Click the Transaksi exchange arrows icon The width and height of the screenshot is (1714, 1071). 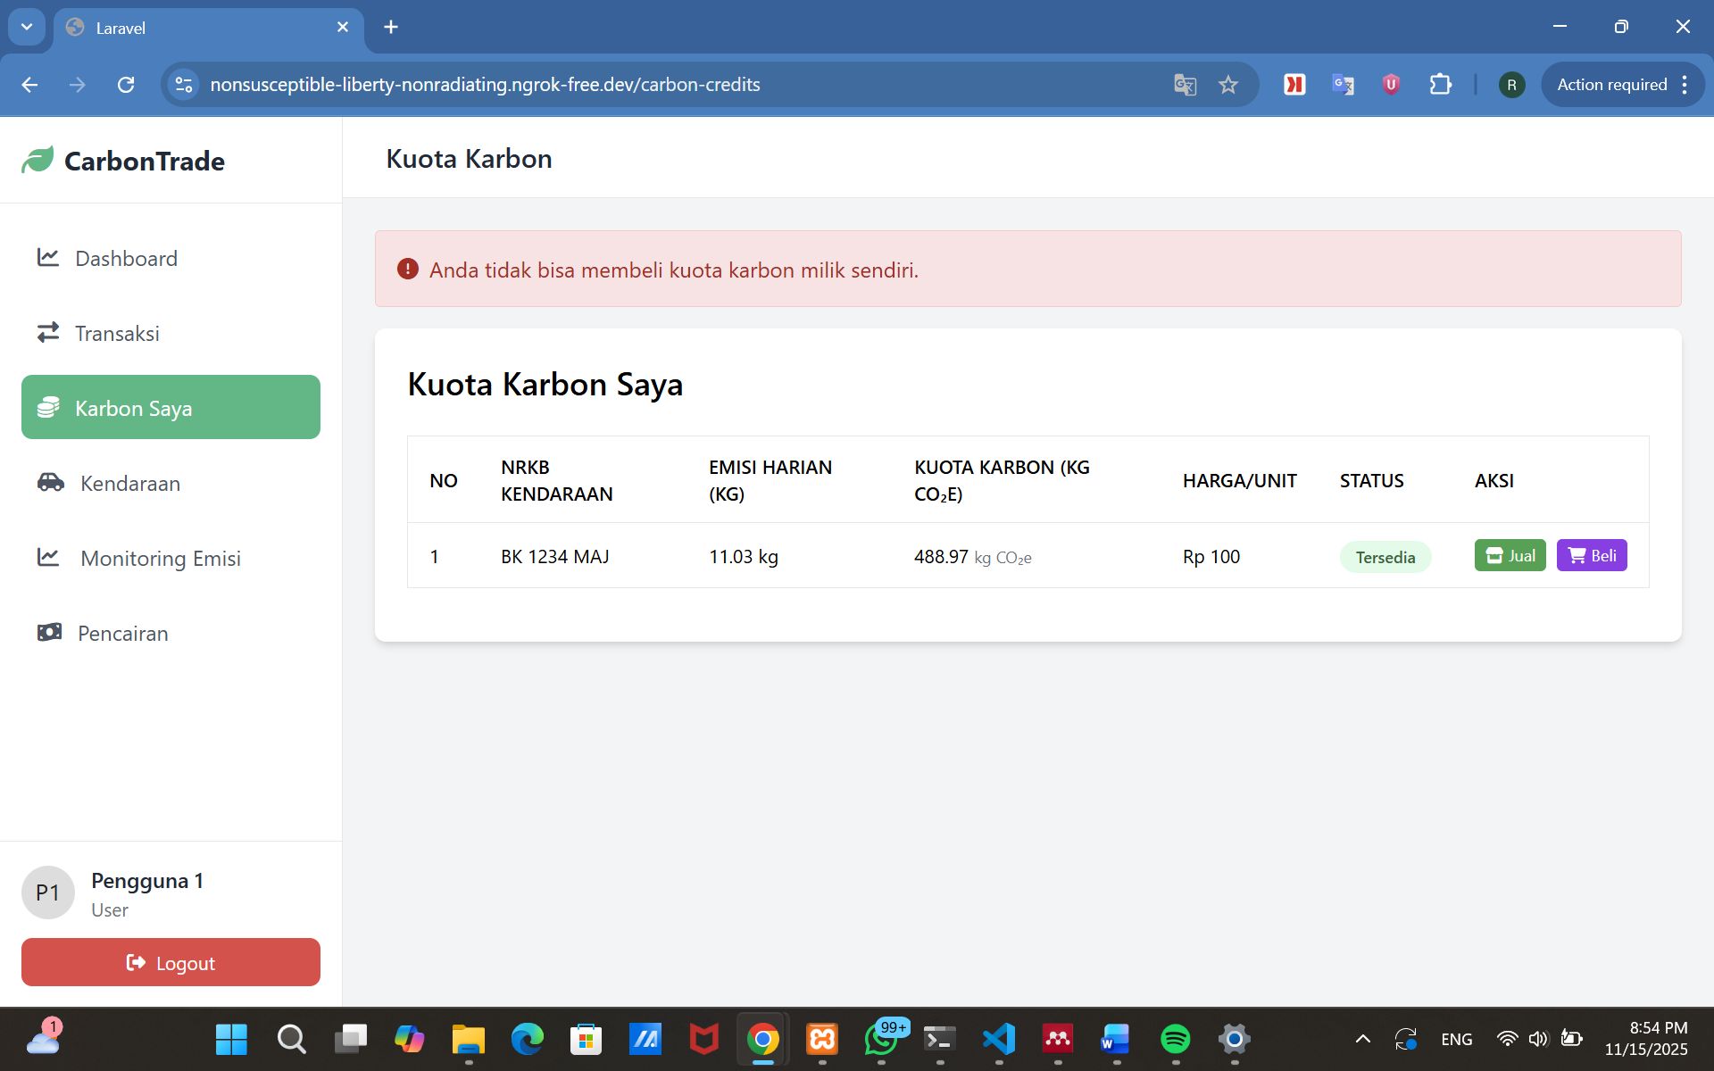[x=48, y=333]
